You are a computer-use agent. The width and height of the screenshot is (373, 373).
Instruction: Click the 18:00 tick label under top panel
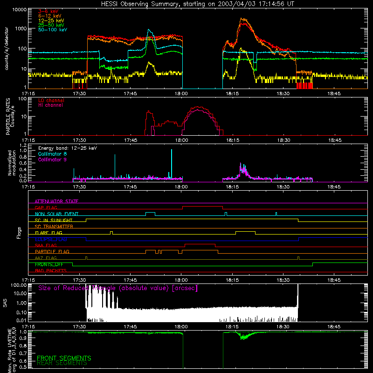[181, 94]
